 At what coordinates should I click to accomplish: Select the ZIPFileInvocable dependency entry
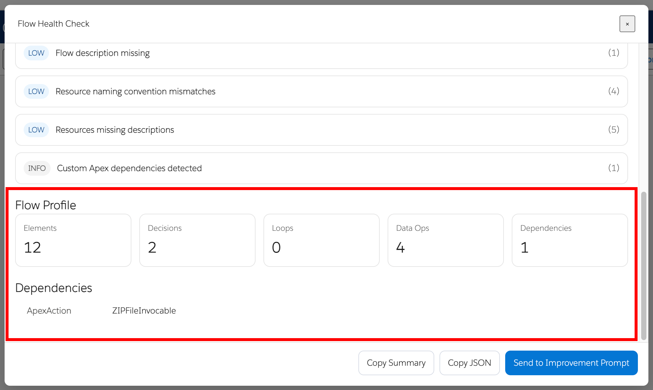(x=144, y=310)
